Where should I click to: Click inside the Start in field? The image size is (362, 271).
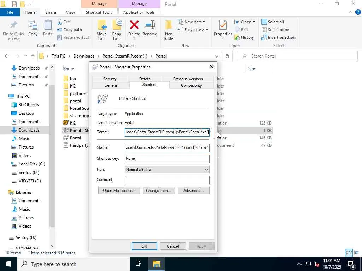coord(167,148)
